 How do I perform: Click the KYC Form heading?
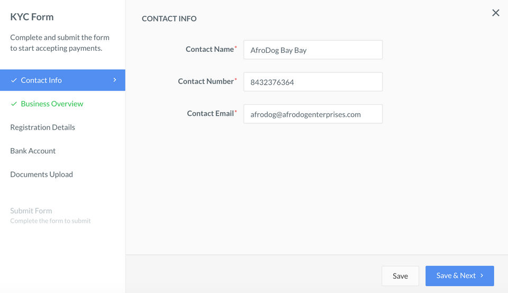coord(32,17)
